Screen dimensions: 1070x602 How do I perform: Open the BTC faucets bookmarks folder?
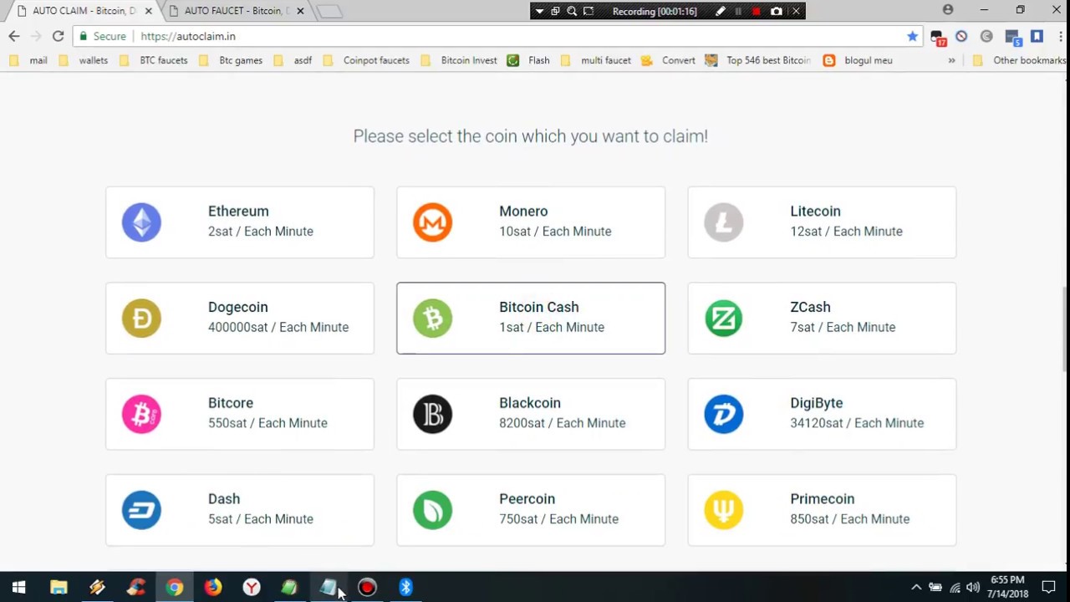153,60
